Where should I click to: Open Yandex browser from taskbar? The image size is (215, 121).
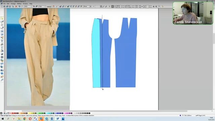pos(13,119)
